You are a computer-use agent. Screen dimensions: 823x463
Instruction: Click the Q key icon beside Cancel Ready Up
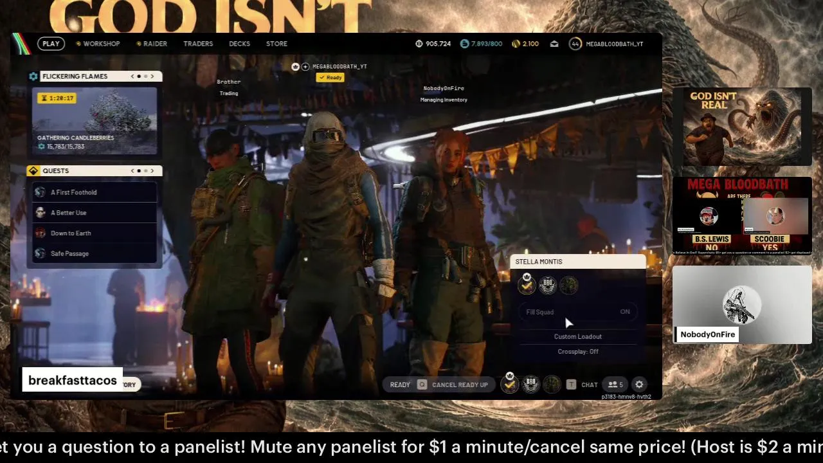click(x=422, y=385)
